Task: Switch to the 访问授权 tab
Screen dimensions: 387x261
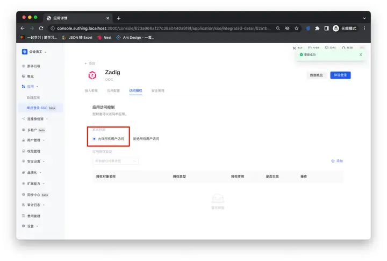Action: [135, 91]
